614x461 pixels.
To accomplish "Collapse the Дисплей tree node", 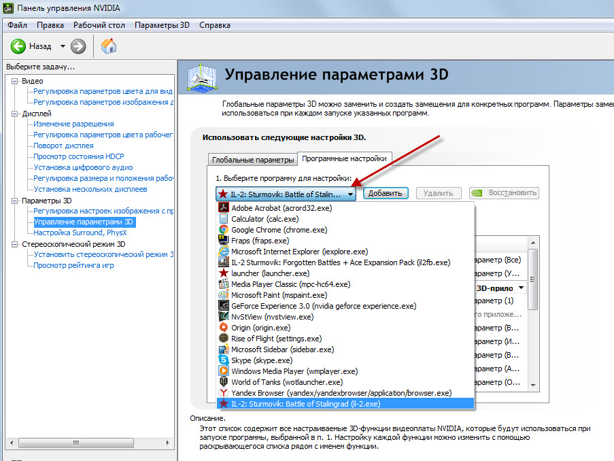I will click(x=15, y=114).
